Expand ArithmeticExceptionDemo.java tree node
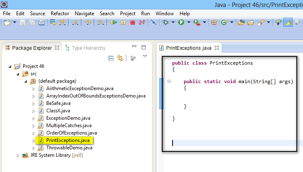 [33, 89]
